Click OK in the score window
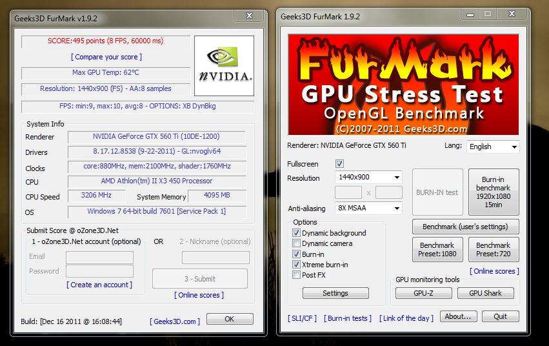 click(230, 319)
